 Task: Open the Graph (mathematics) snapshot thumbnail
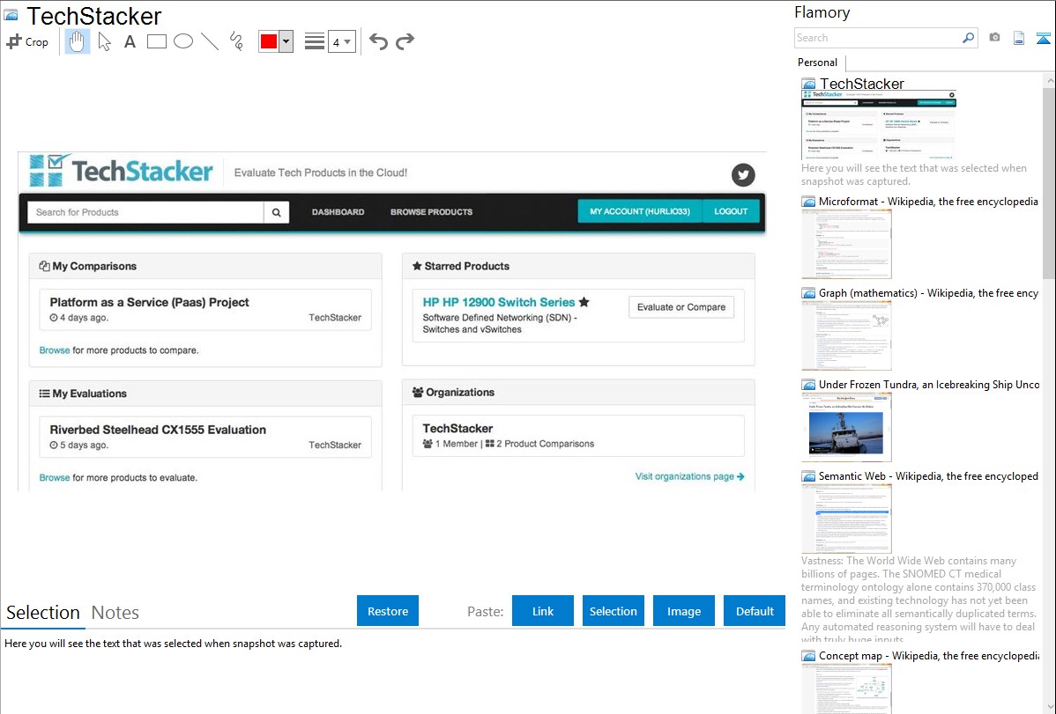846,335
